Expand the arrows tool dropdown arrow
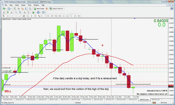The image size is (175, 105). 41,16
